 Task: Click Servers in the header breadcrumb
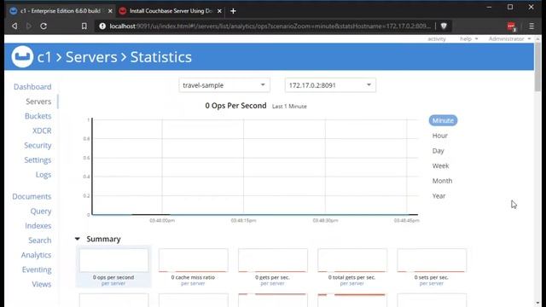coord(91,57)
